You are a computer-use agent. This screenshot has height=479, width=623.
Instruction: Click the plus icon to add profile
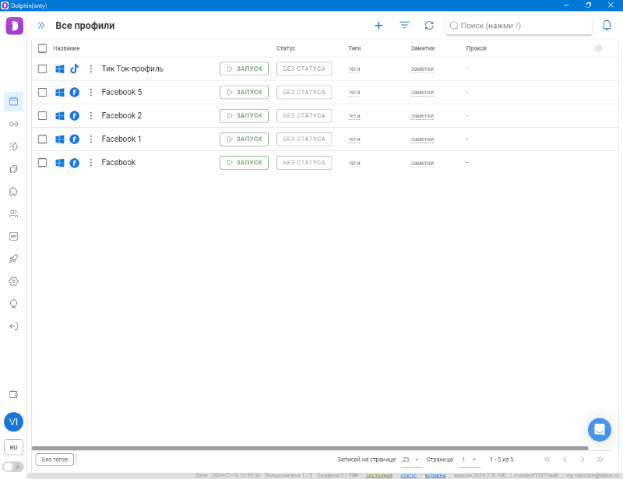click(x=378, y=26)
